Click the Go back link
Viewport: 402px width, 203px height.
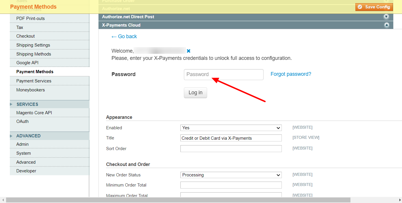click(x=124, y=36)
